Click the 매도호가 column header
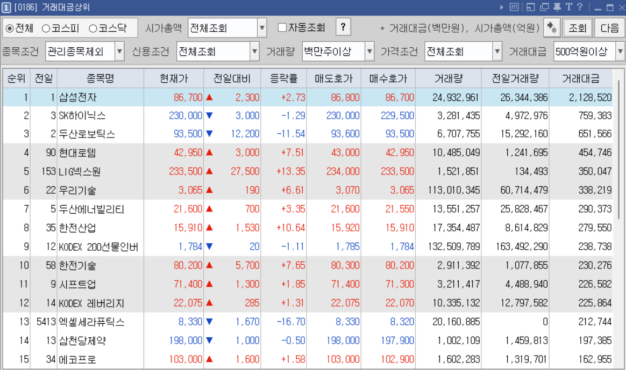Screen dimensions: 626x370 [334, 78]
